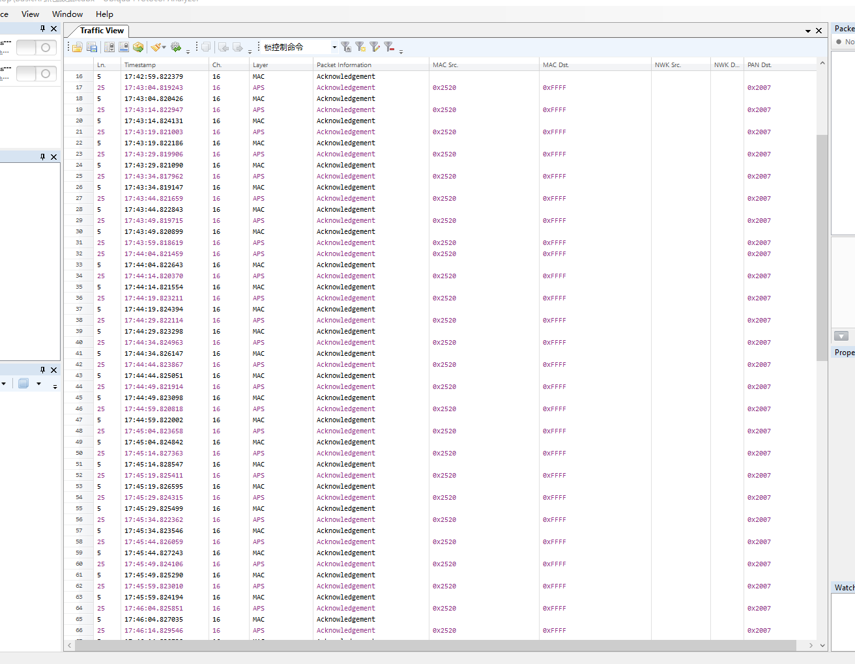
Task: Click the broom clear traffic icon
Action: coord(156,47)
